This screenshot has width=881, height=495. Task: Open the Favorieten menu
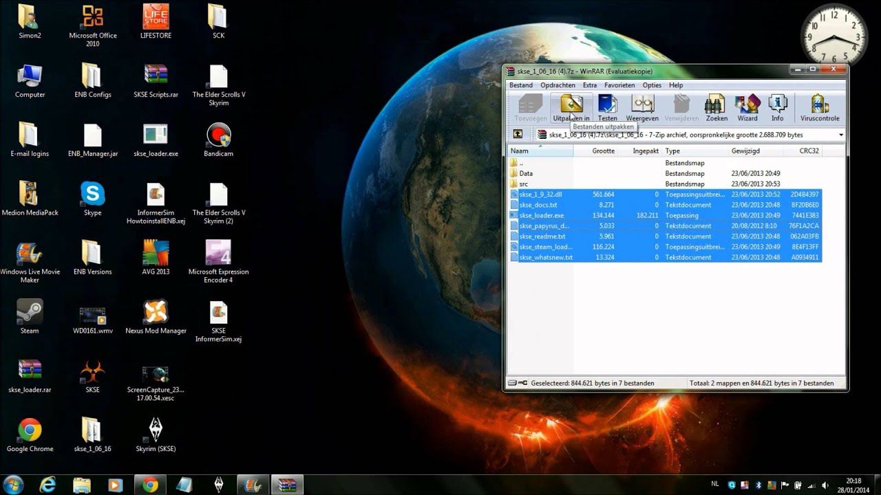pos(619,85)
